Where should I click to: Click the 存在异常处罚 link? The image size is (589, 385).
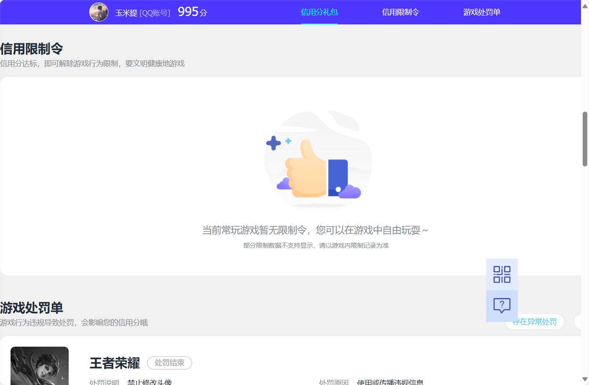coord(535,322)
